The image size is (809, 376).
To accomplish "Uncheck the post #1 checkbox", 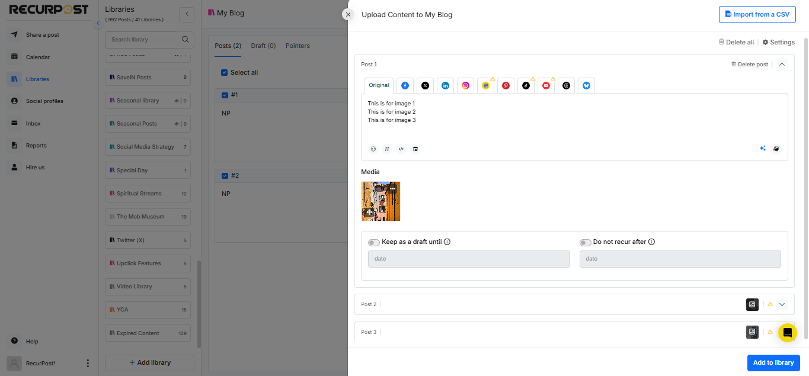I will pyautogui.click(x=224, y=95).
